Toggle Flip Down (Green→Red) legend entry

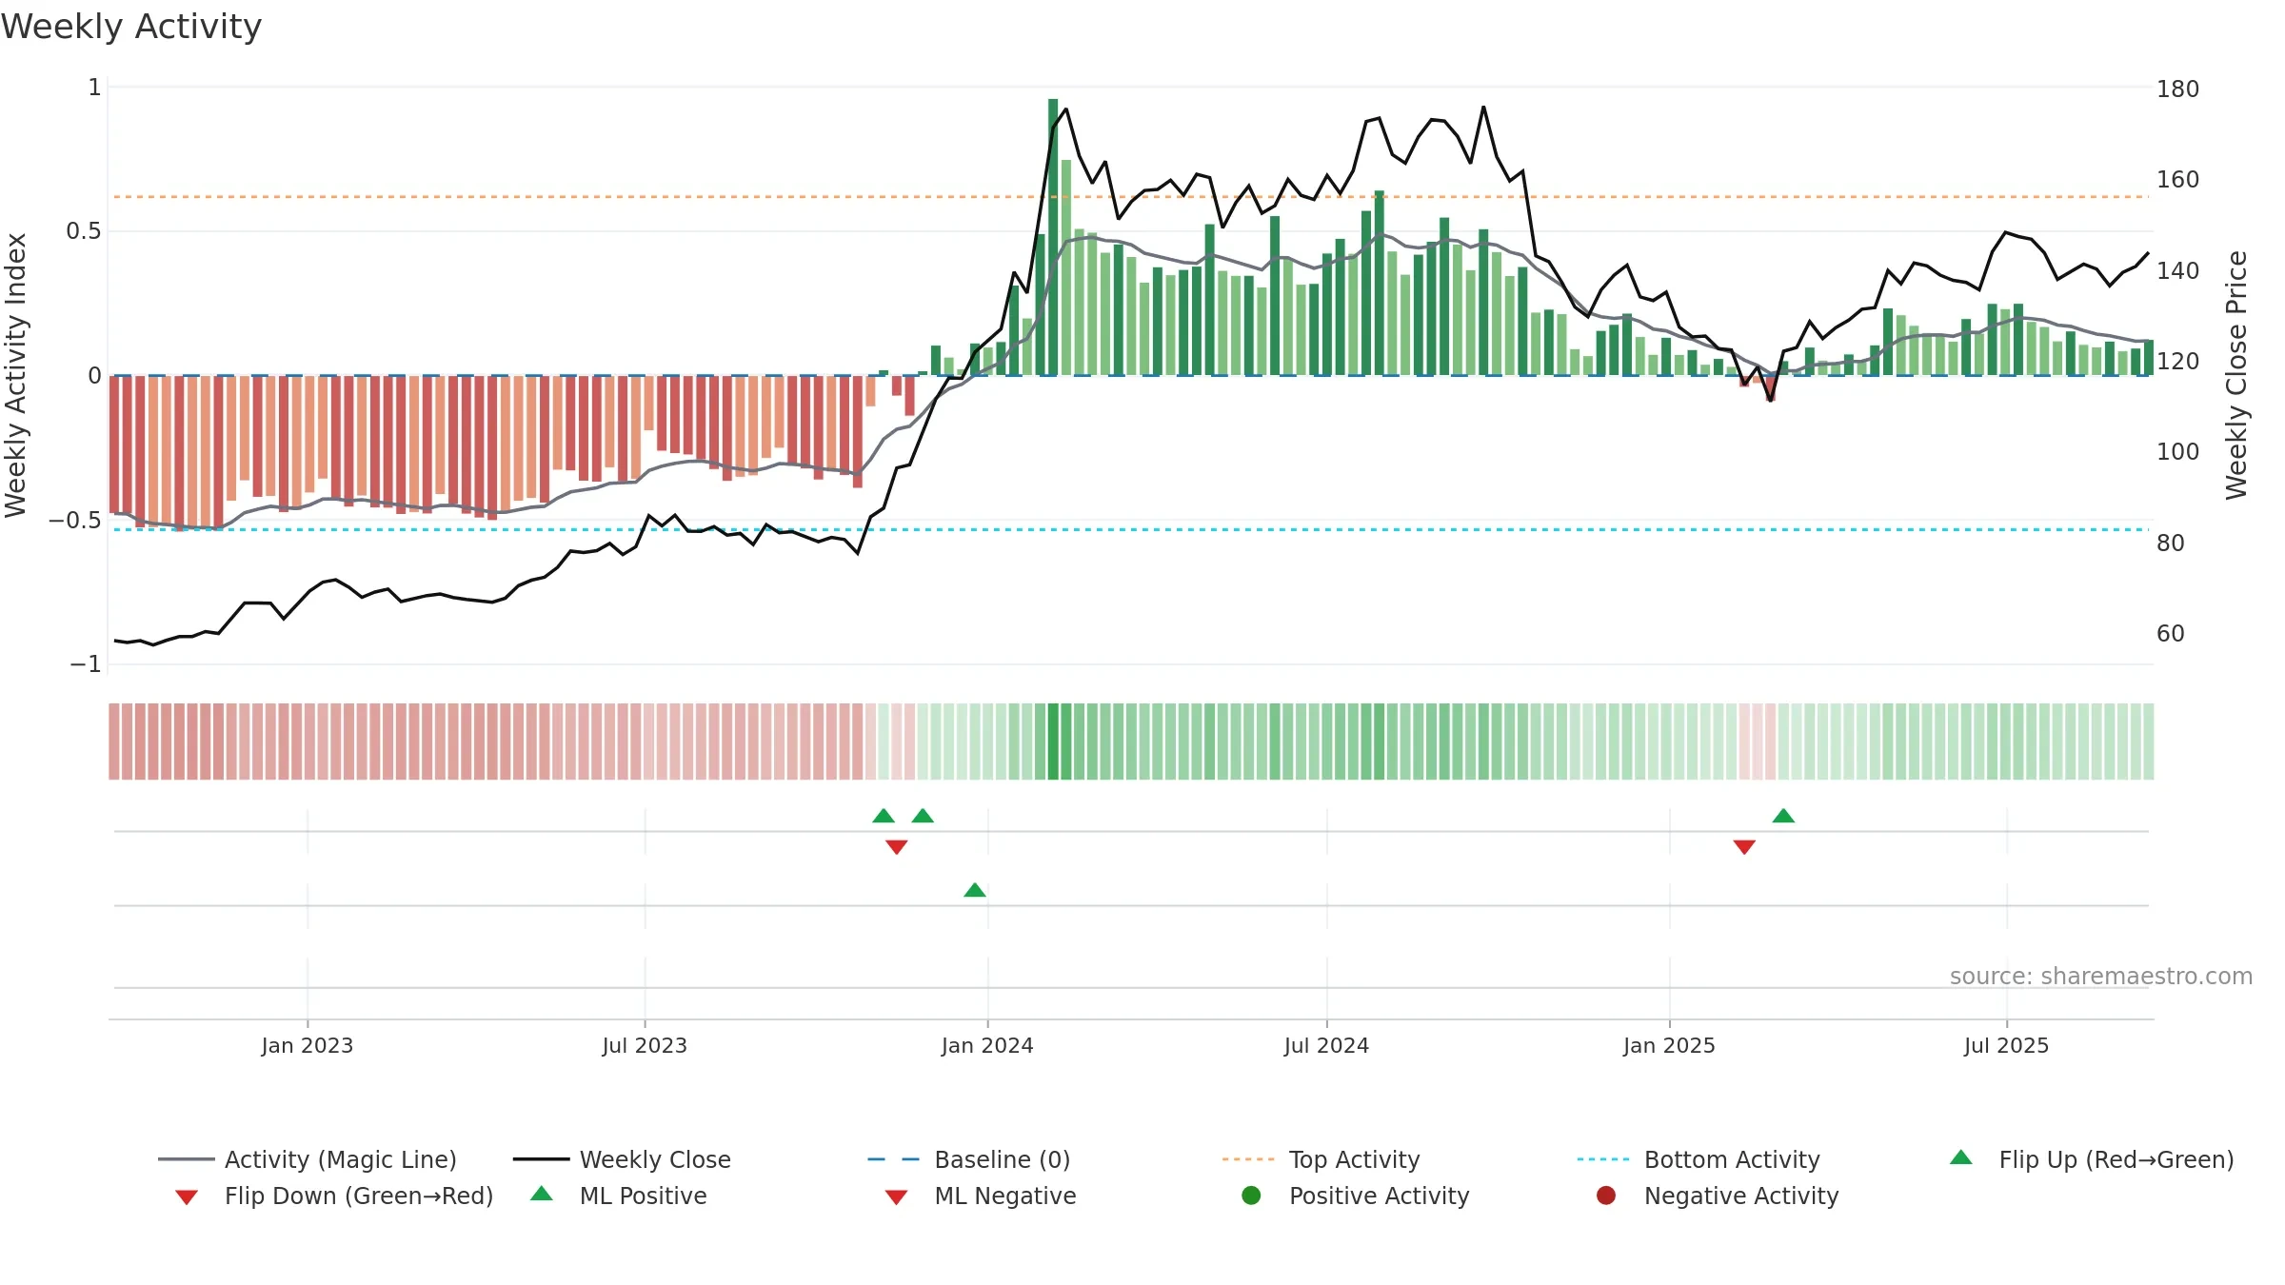(x=334, y=1196)
